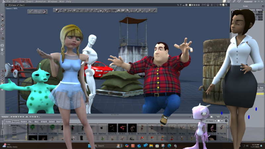Select the last viewport layout square

click(199, 5)
